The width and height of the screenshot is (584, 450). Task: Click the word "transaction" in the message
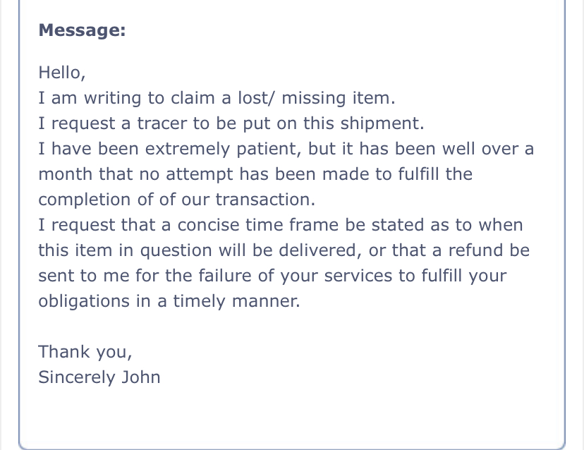coord(263,200)
